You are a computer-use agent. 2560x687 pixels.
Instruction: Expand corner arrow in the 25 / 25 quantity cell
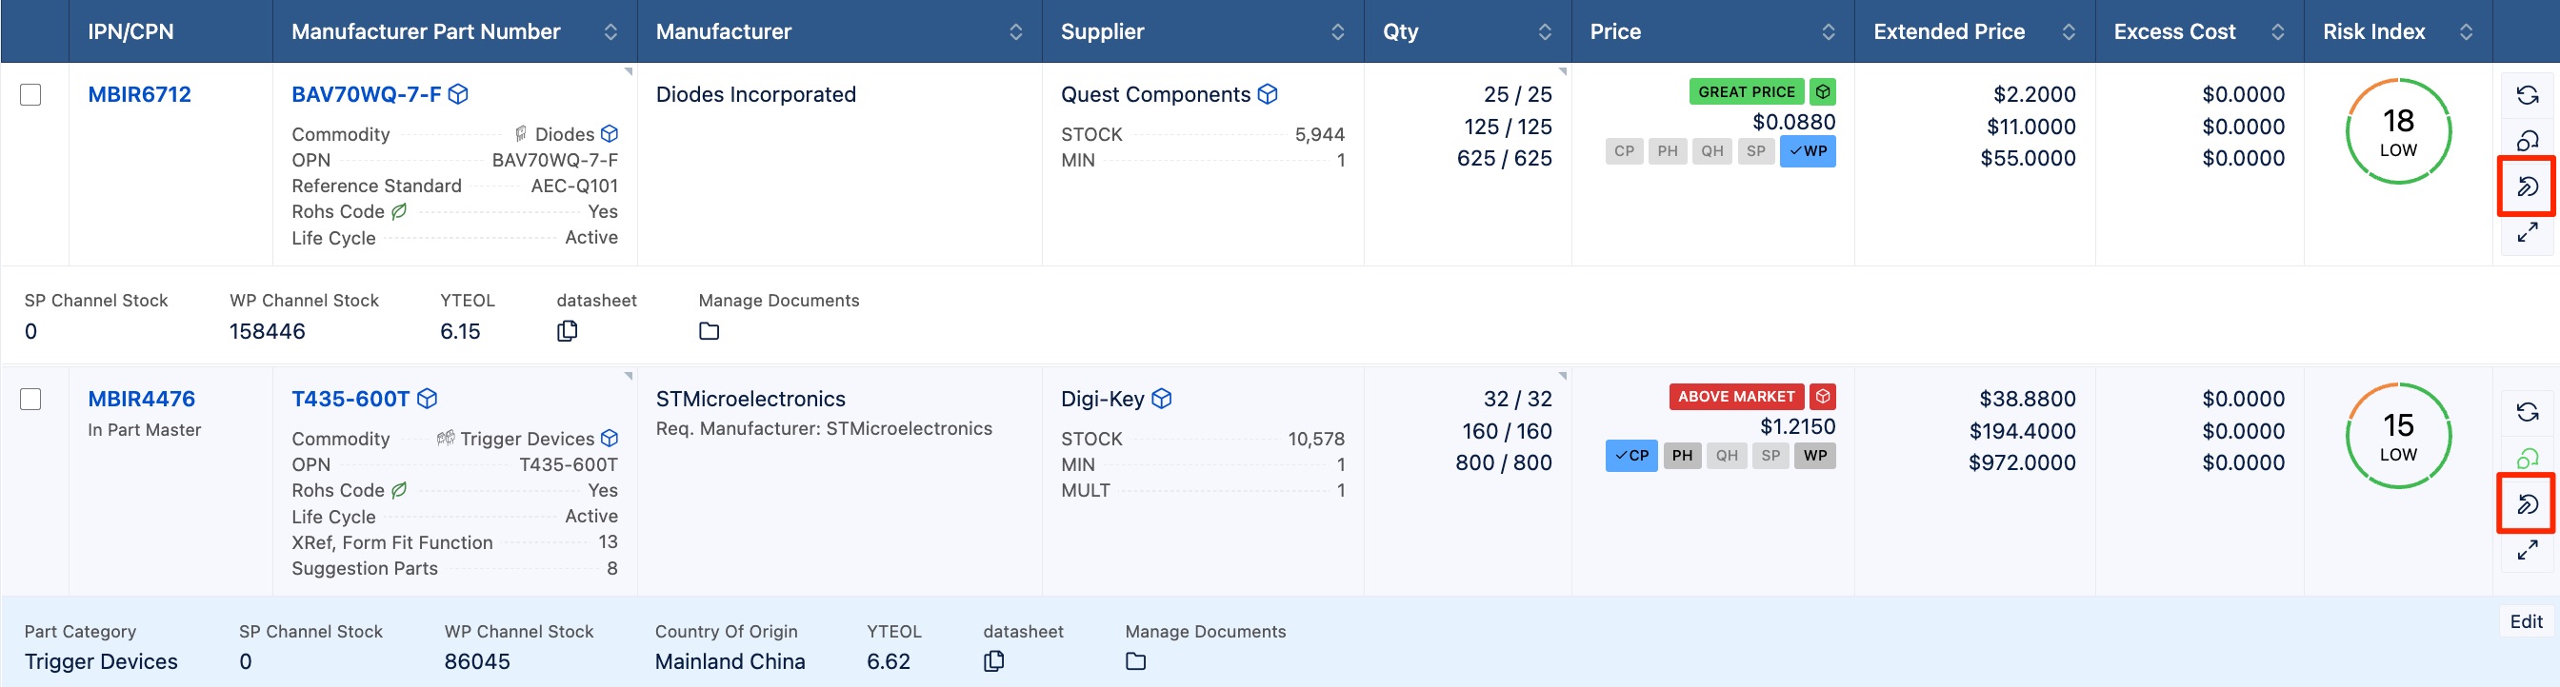tap(1562, 71)
